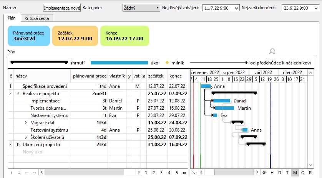The image size is (322, 178).
Task: Expand the Migrace dat subtask group
Action: click(26, 123)
